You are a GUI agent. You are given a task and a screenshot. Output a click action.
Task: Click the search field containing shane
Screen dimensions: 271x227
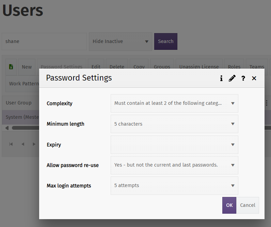(44, 41)
